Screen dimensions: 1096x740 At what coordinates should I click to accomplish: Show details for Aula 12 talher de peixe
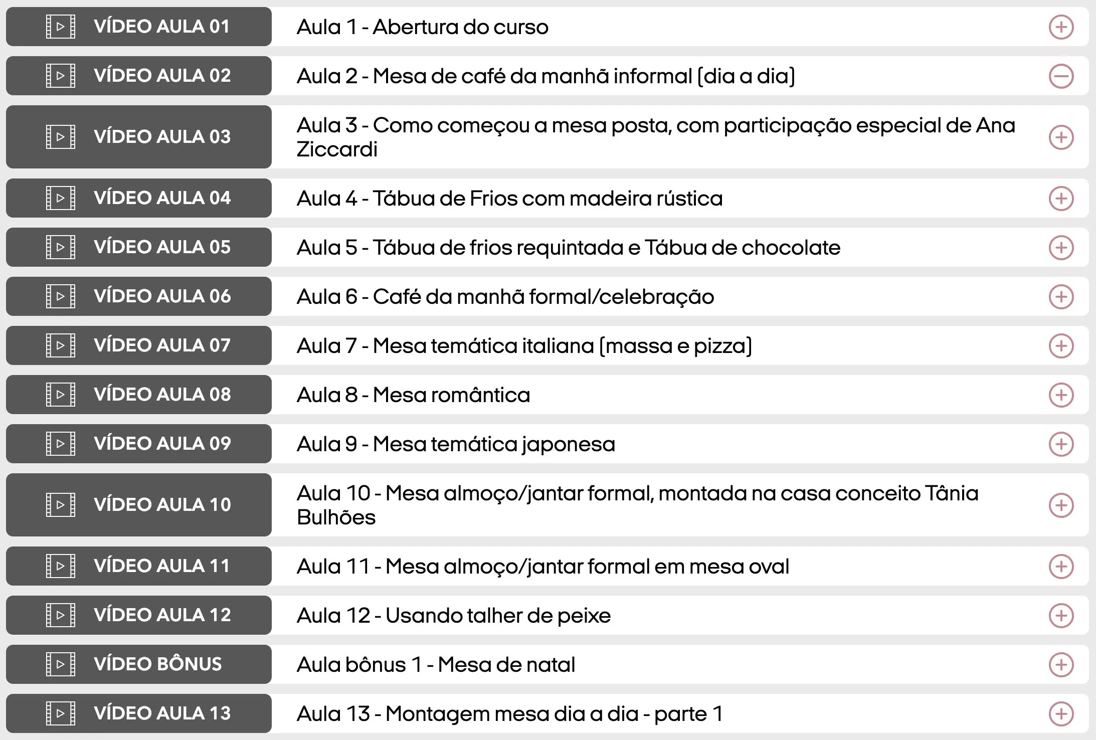1061,616
